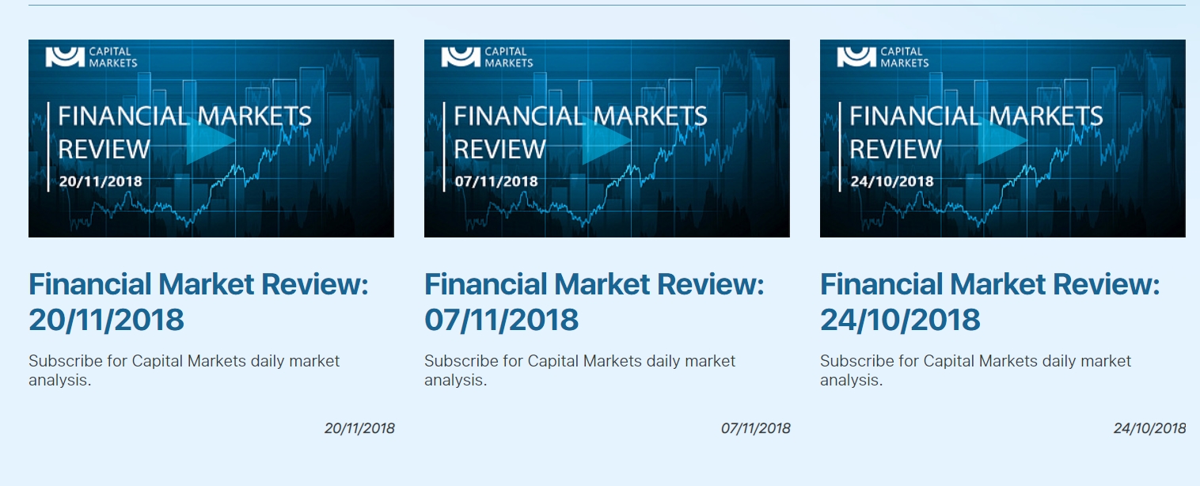Image resolution: width=1200 pixels, height=486 pixels.
Task: Open the Financial Market Review: 07/11/2018 headline
Action: point(594,302)
